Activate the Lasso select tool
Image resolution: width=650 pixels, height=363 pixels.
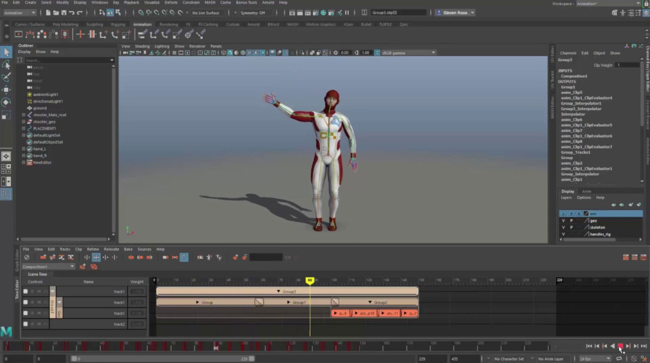coord(6,65)
